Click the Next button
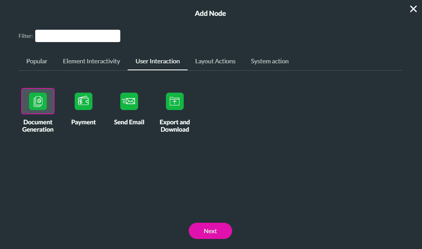 (210, 230)
